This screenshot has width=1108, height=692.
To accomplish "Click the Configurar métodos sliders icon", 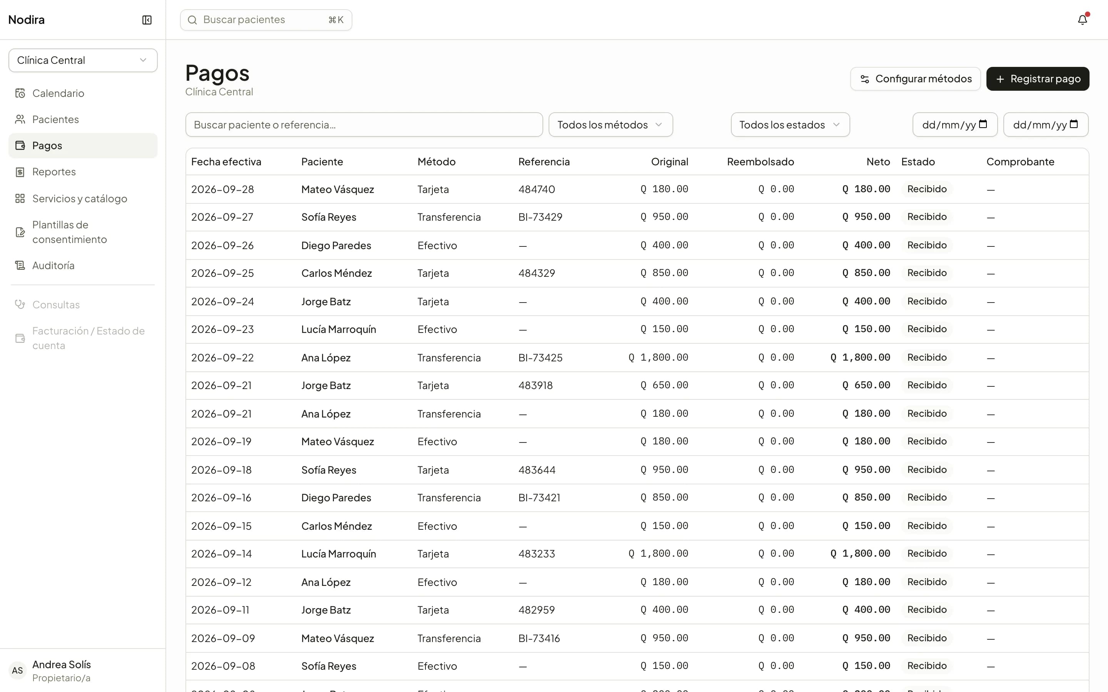I will pos(864,79).
